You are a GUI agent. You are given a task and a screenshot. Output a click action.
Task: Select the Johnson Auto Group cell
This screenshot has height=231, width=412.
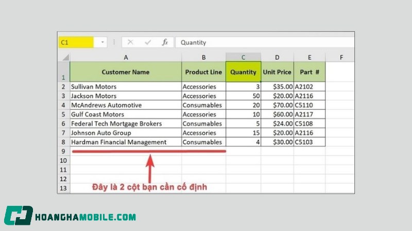[x=126, y=133]
